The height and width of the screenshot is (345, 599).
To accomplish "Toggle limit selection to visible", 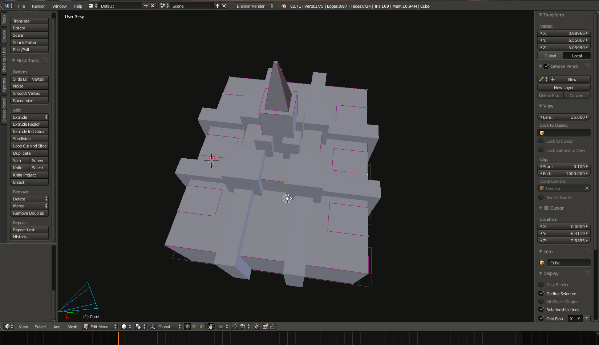I will point(211,326).
